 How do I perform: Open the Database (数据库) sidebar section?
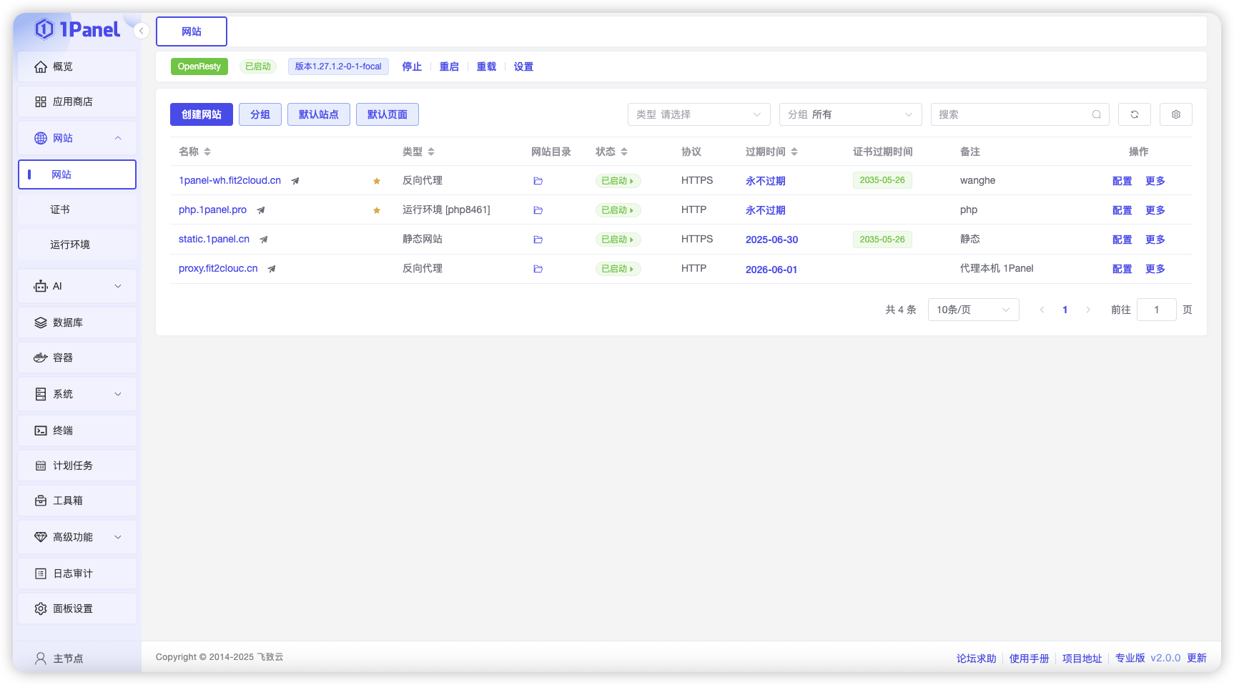66,322
